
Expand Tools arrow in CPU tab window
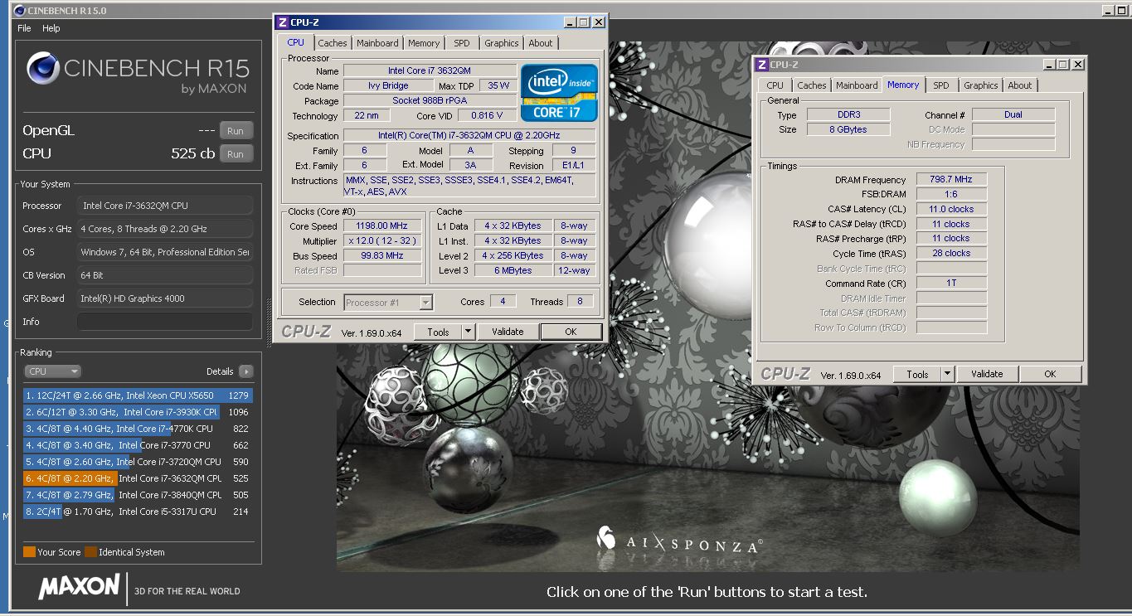click(468, 332)
